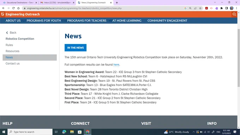Launch Microsoft Edge from the taskbar
Viewport: 240px width, 135px height.
[x=64, y=132]
